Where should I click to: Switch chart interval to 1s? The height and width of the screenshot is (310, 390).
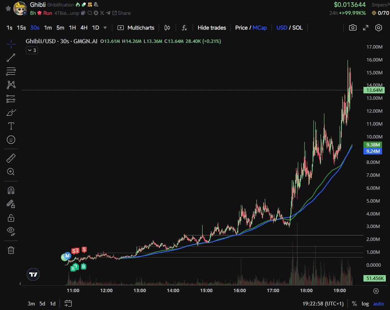9,28
